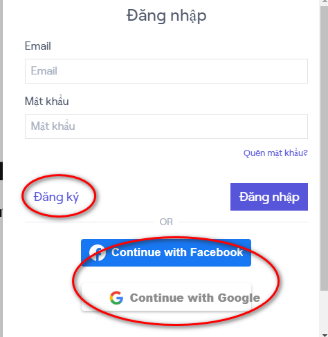This screenshot has height=337, width=328.
Task: Click the vertical scrollbar thumb
Action: [x=324, y=148]
